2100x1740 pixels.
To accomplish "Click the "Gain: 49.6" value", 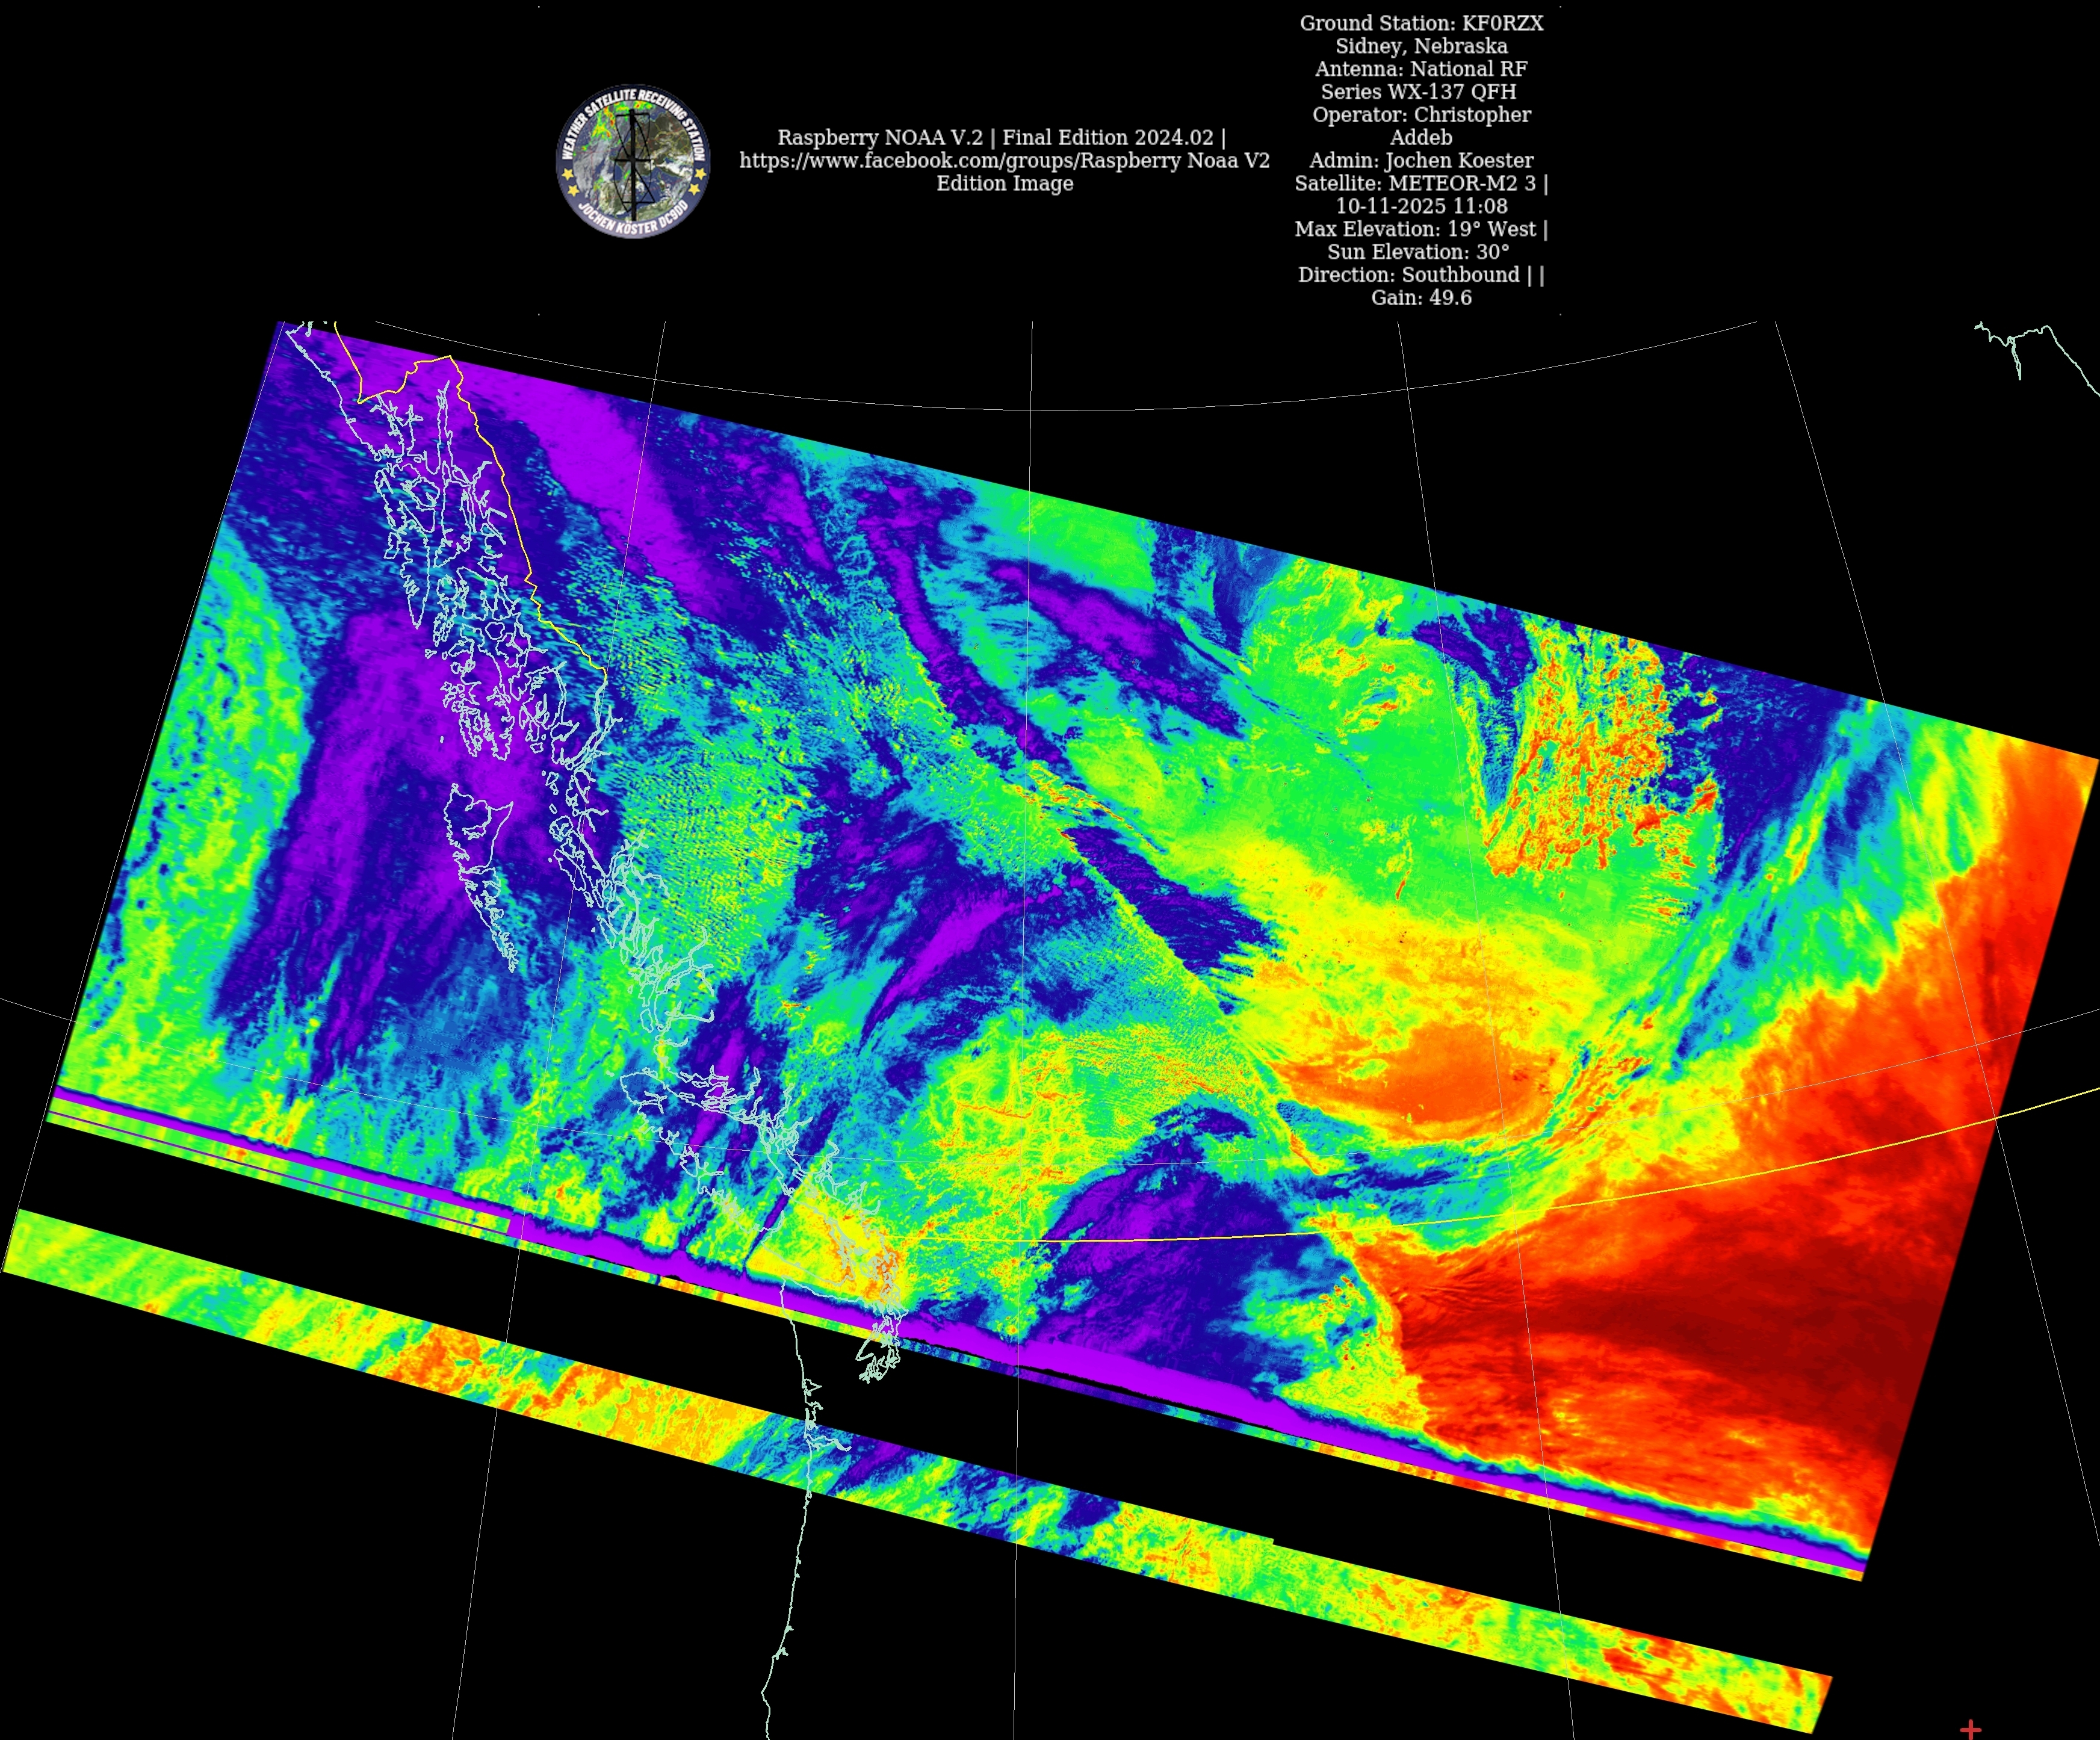I will click(1421, 298).
